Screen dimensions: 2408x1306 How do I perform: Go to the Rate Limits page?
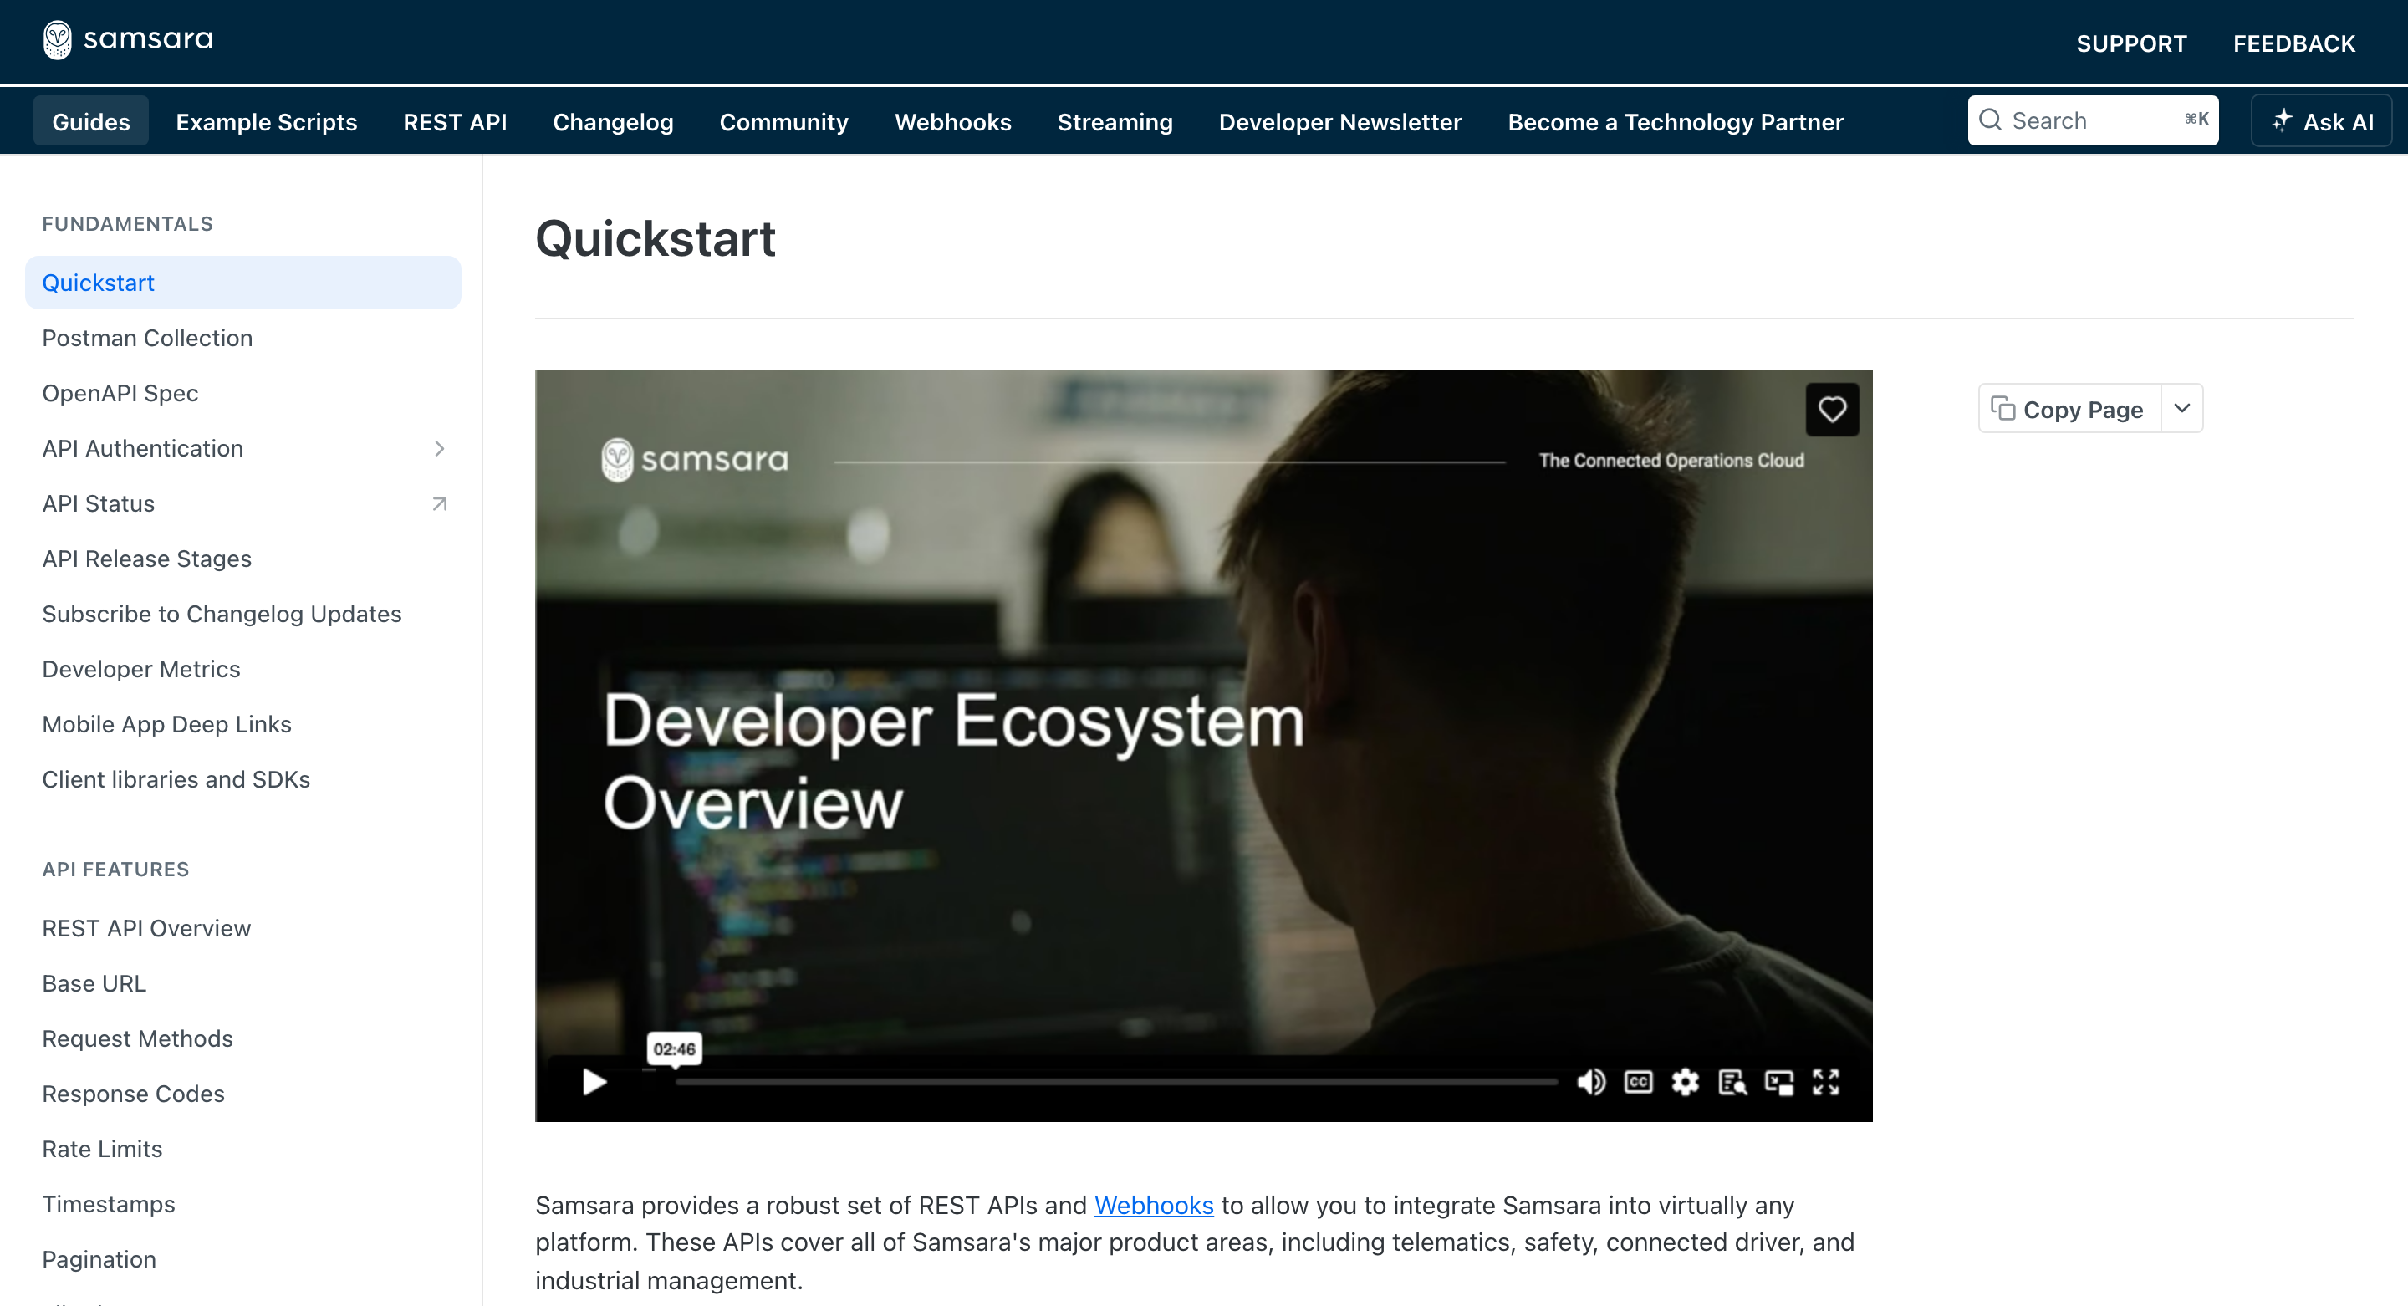coord(243,1149)
